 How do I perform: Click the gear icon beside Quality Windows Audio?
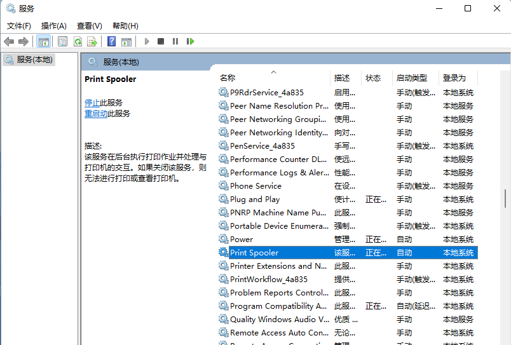pyautogui.click(x=223, y=319)
